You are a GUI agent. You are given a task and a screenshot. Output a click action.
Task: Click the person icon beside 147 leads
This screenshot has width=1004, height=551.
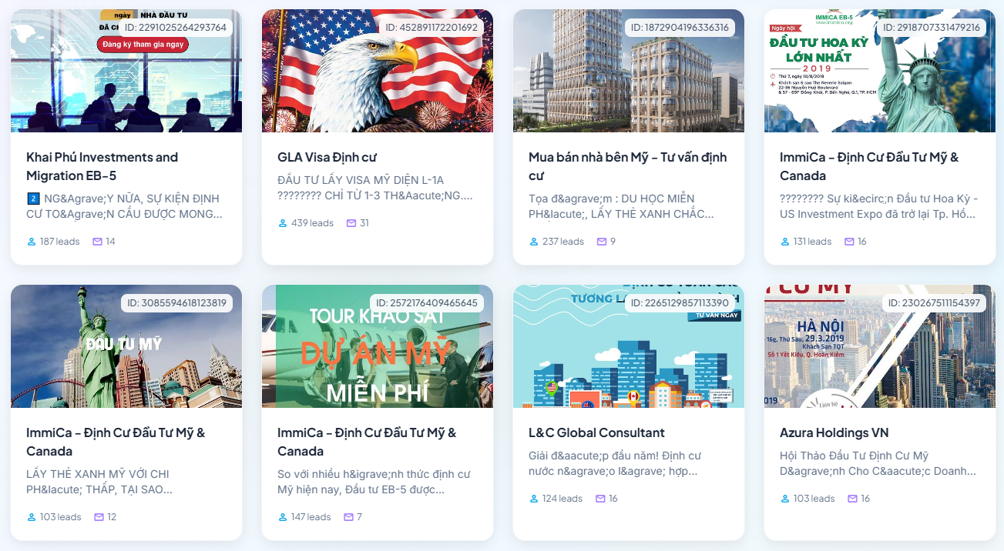tap(283, 517)
